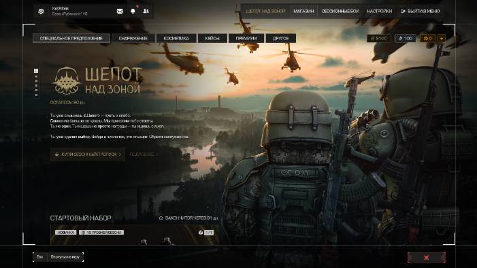Click КУПИ СЕЗОННЫЙ ПРОПУСК button
Viewport: 477px width, 268px height.
point(88,154)
